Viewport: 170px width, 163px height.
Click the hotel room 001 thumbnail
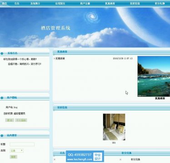pyautogui.click(x=114, y=127)
